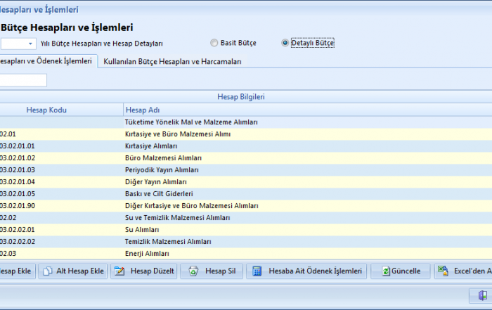This screenshot has height=310, width=492.
Task: Click the search input field below the tabs
Action: pyautogui.click(x=22, y=80)
